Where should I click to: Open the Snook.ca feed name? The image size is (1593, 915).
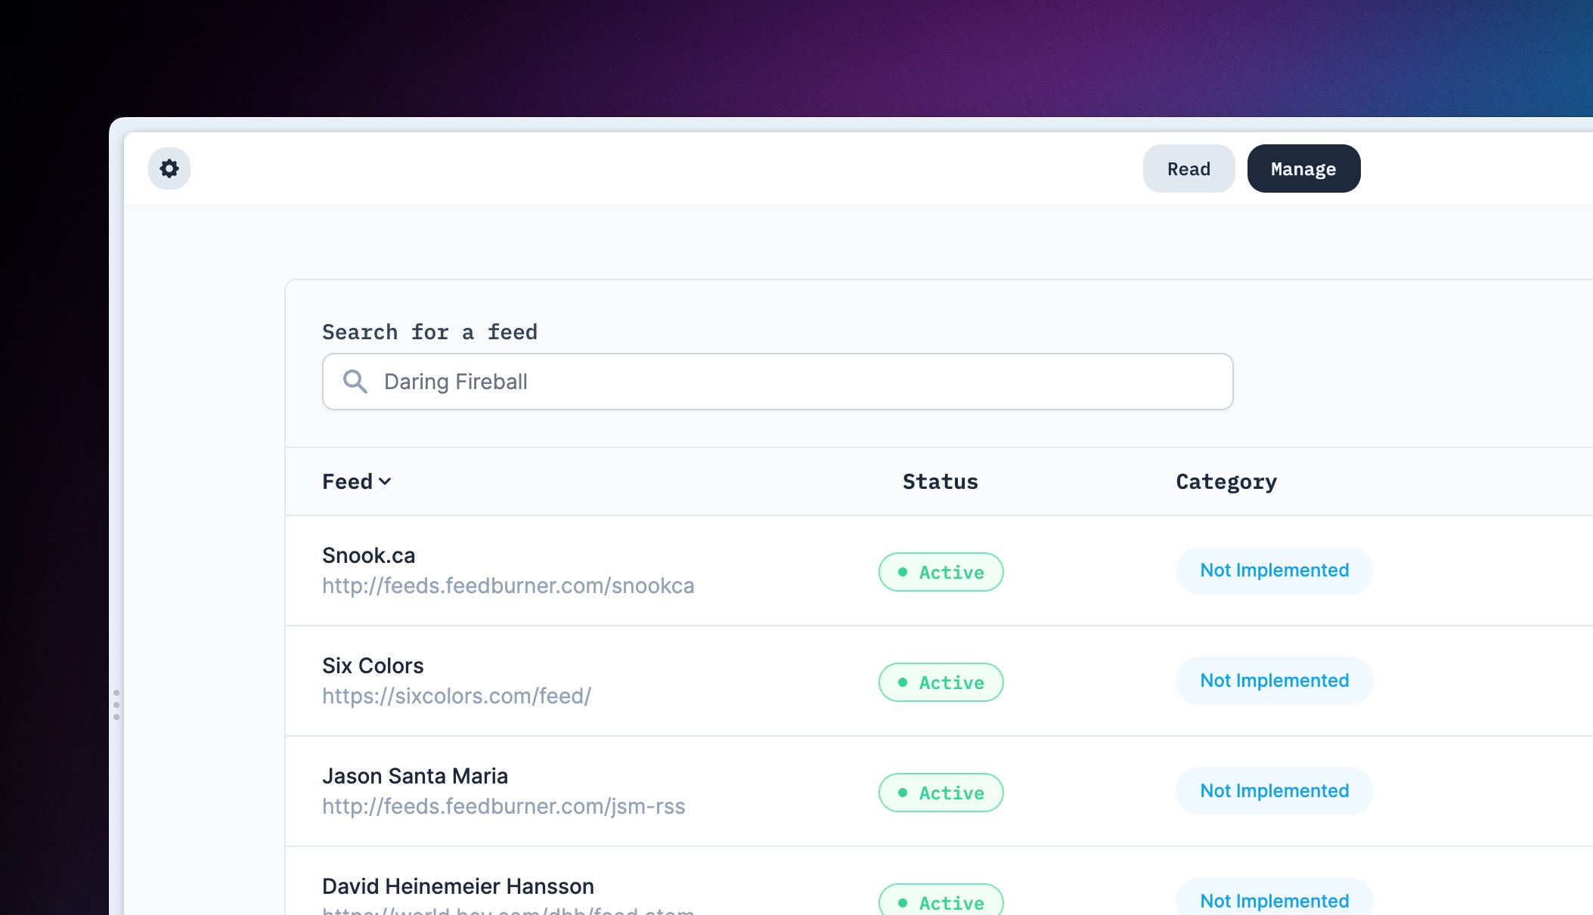pyautogui.click(x=368, y=555)
